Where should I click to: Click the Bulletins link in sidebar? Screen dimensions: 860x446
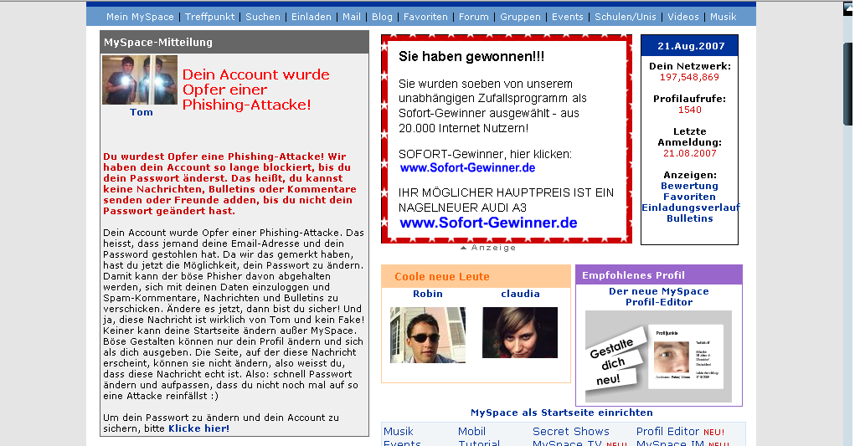point(689,218)
